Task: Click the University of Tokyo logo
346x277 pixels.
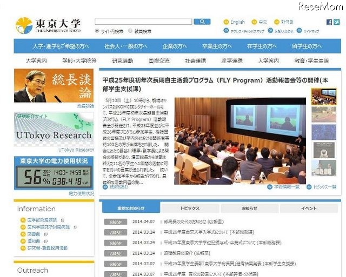Action: 48,25
